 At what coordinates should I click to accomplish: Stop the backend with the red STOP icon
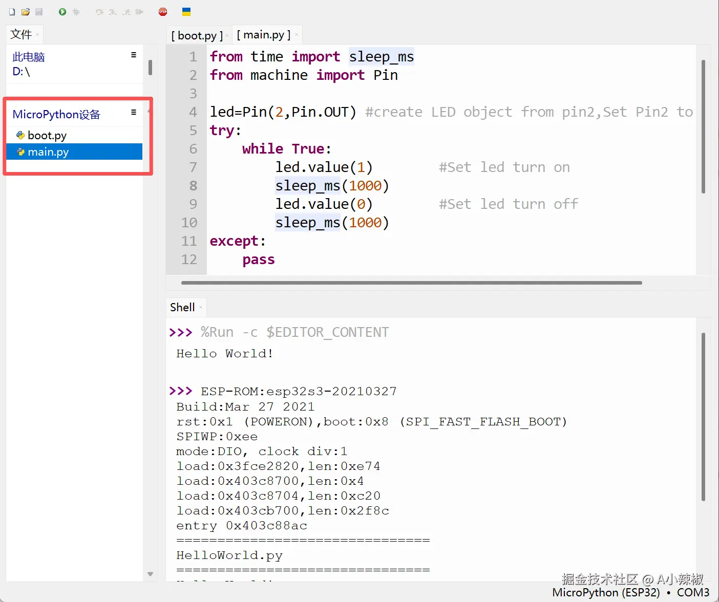click(163, 12)
